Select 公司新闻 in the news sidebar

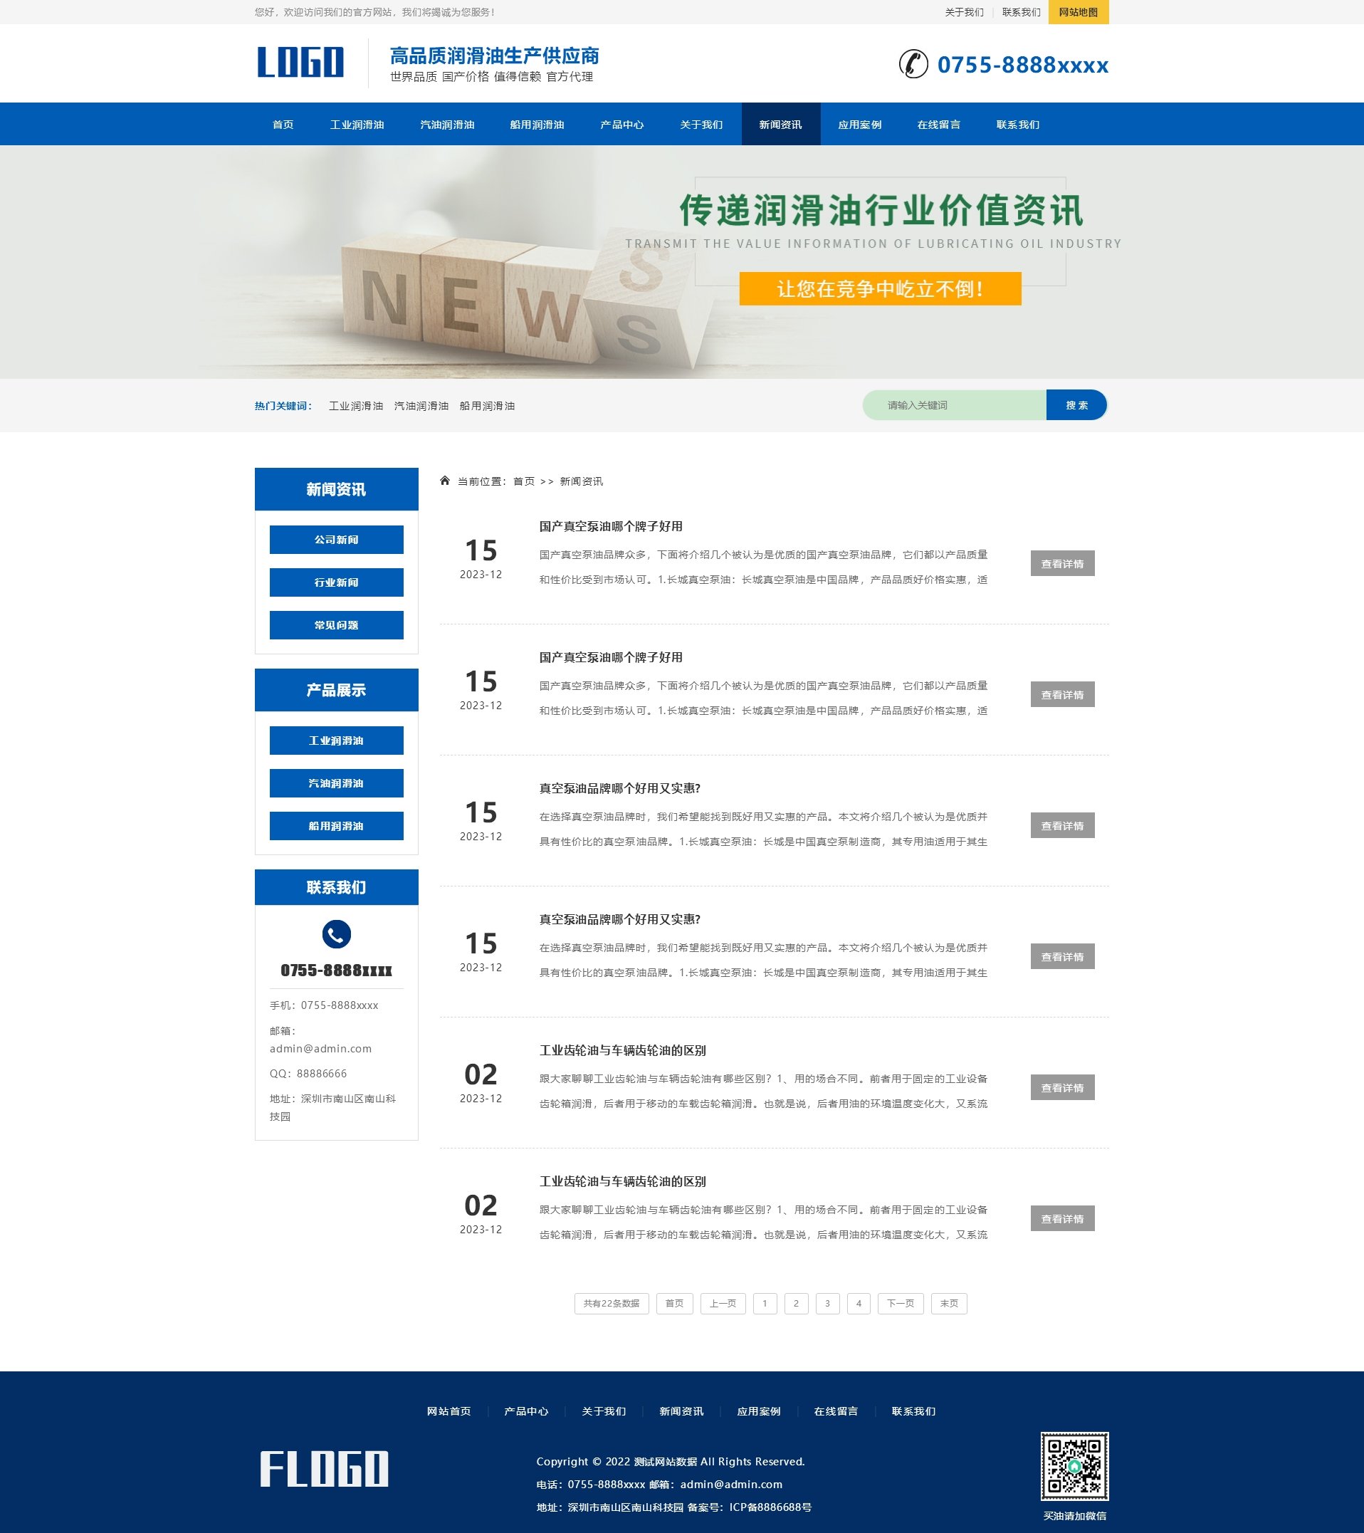pos(335,538)
